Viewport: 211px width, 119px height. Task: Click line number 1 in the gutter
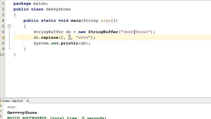pyautogui.click(x=3, y=3)
